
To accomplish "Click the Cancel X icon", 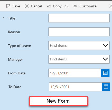I will [x=27, y=6].
